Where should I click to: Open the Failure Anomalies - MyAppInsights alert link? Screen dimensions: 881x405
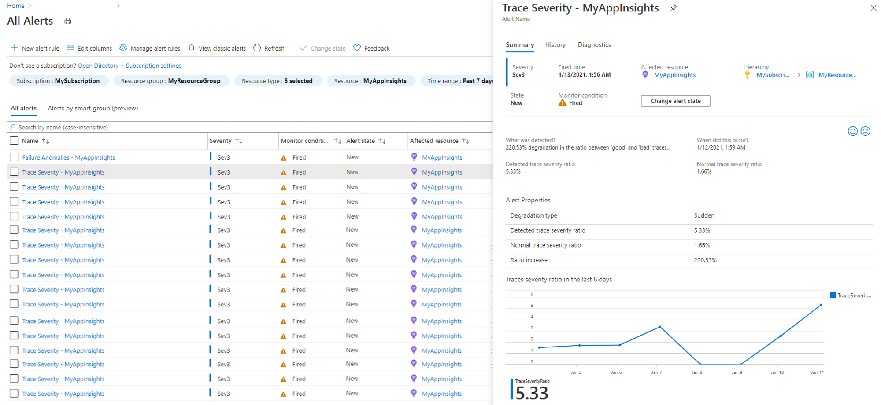(x=69, y=157)
